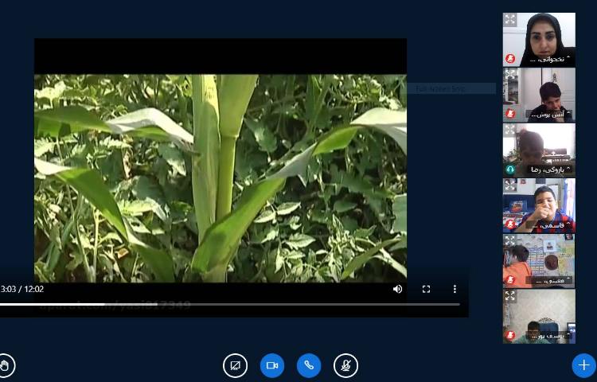
Task: Enter fullscreen on the video player
Action: pos(426,289)
